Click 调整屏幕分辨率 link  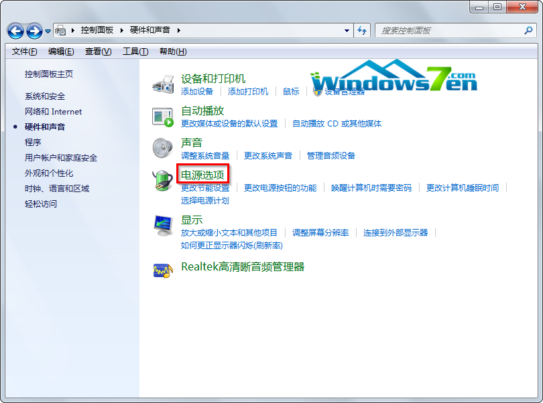pyautogui.click(x=320, y=232)
